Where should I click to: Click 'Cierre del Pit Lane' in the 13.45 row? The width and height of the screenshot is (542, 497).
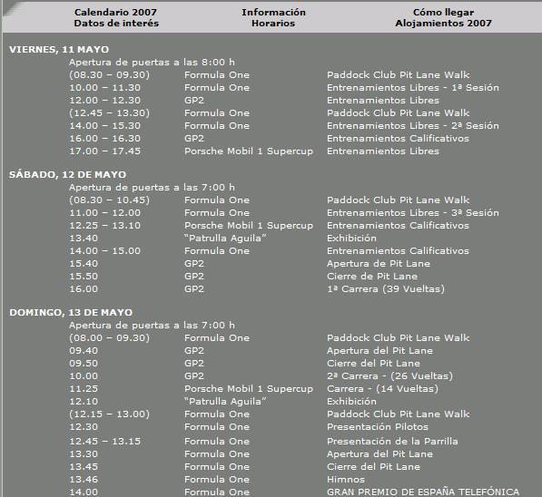[374, 466]
